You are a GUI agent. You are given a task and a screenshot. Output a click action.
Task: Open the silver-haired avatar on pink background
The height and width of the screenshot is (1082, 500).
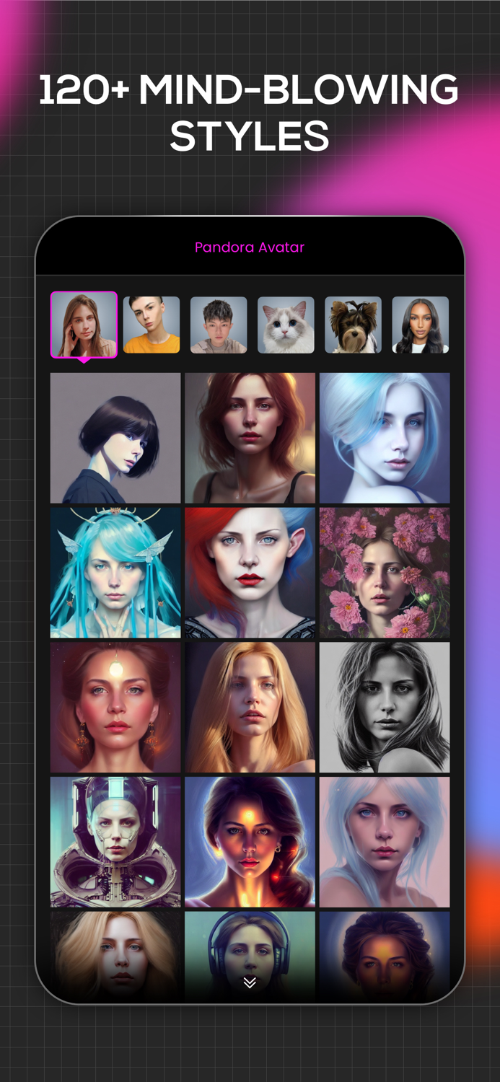coord(385,842)
